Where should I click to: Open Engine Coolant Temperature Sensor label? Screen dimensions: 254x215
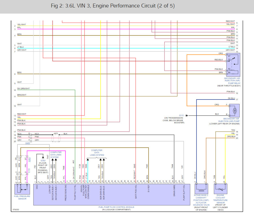point(220,199)
